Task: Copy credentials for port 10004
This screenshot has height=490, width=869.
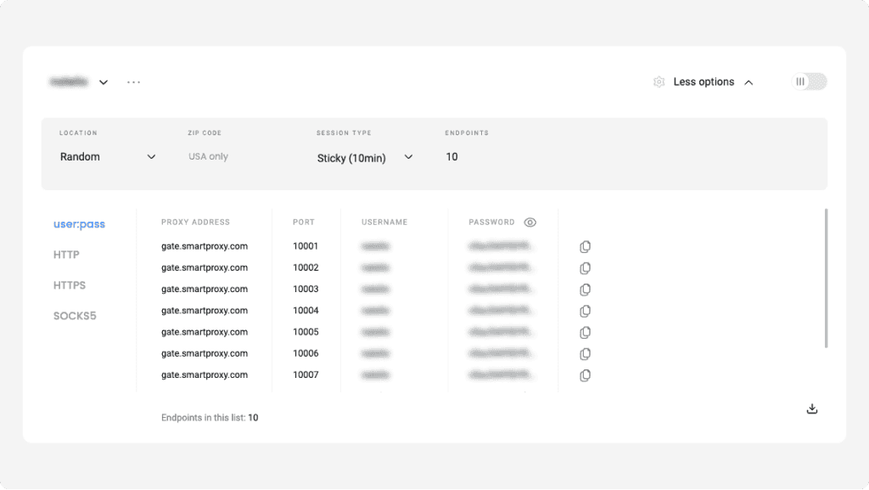Action: (585, 311)
